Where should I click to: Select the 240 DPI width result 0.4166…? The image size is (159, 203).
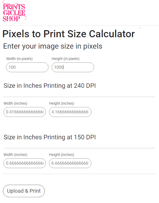25,112
